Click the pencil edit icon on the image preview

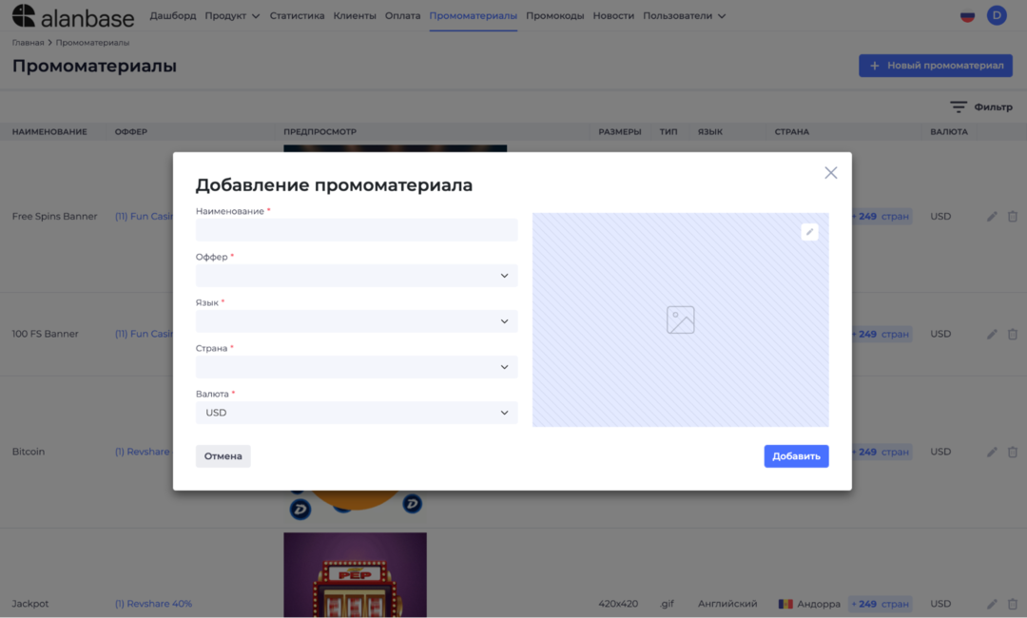pos(809,231)
